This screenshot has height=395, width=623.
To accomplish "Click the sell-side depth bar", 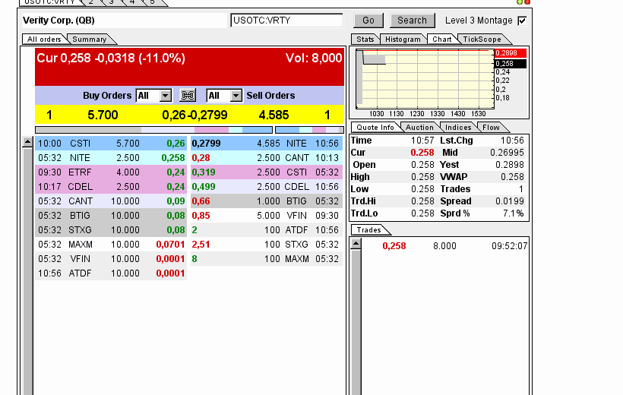I will [x=309, y=130].
